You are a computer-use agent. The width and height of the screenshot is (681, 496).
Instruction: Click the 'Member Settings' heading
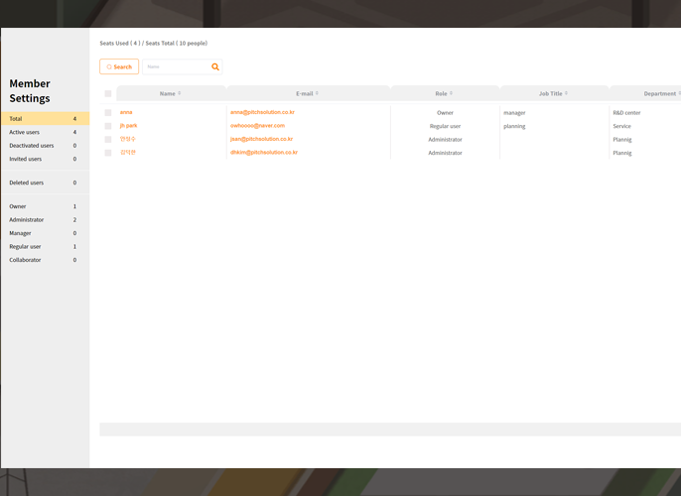coord(30,91)
